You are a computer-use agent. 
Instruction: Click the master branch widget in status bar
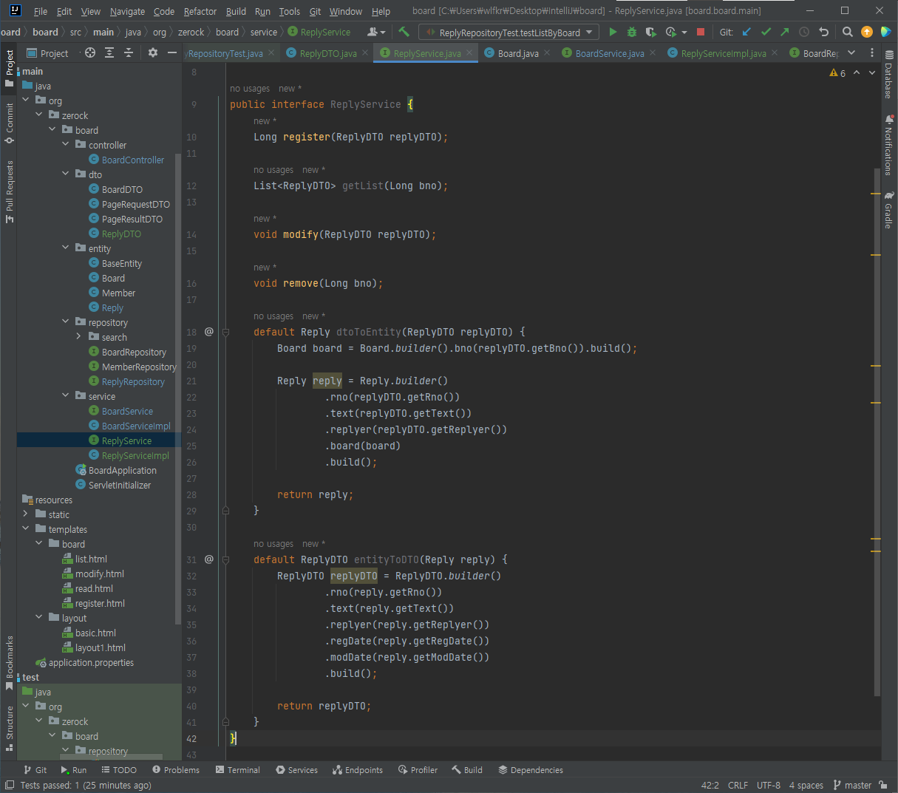pyautogui.click(x=852, y=785)
